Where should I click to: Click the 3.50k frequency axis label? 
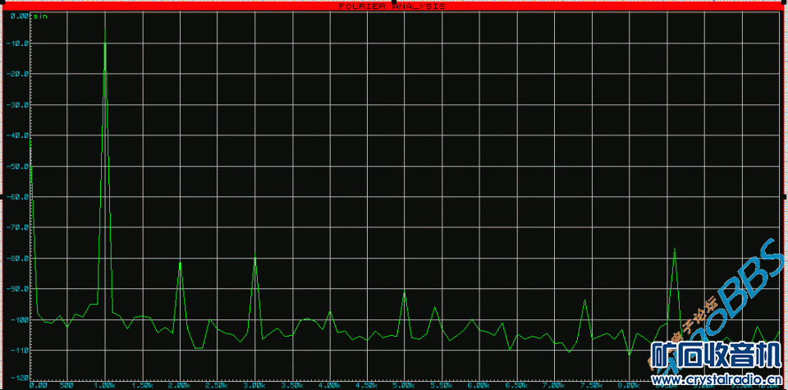click(x=292, y=385)
